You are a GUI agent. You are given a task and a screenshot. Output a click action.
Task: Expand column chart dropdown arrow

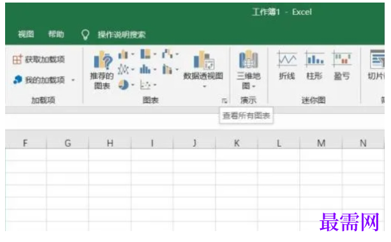pos(133,54)
